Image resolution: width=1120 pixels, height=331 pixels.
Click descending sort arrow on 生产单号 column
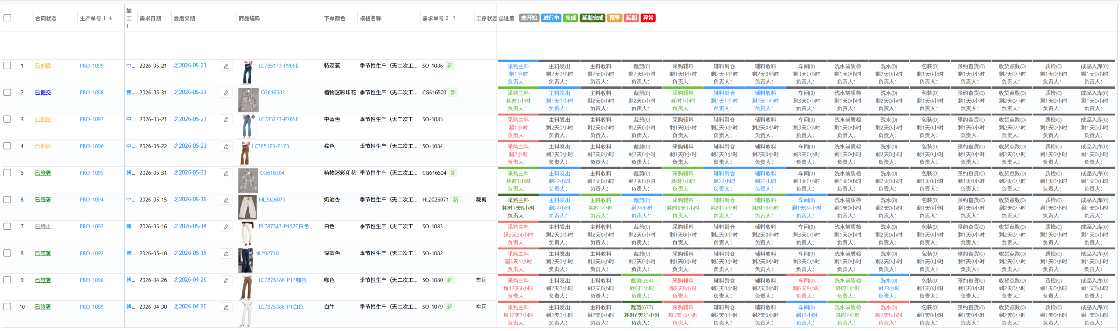point(111,18)
